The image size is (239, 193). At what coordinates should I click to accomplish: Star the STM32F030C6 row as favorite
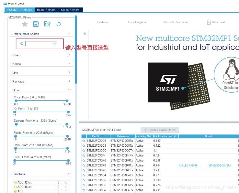[84, 141]
